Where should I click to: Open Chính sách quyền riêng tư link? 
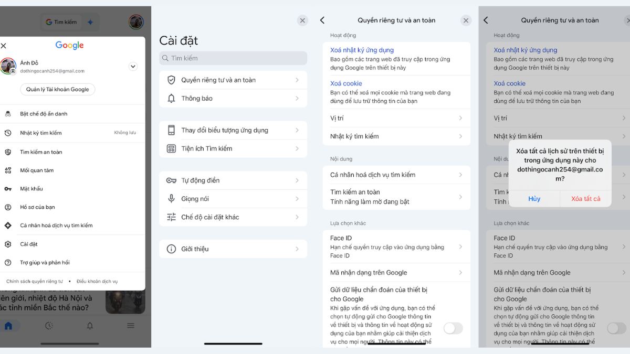pyautogui.click(x=35, y=282)
